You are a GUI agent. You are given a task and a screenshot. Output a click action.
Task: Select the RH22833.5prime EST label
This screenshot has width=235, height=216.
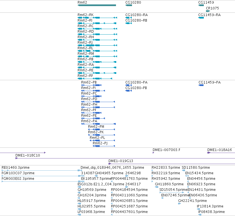click(x=166, y=168)
